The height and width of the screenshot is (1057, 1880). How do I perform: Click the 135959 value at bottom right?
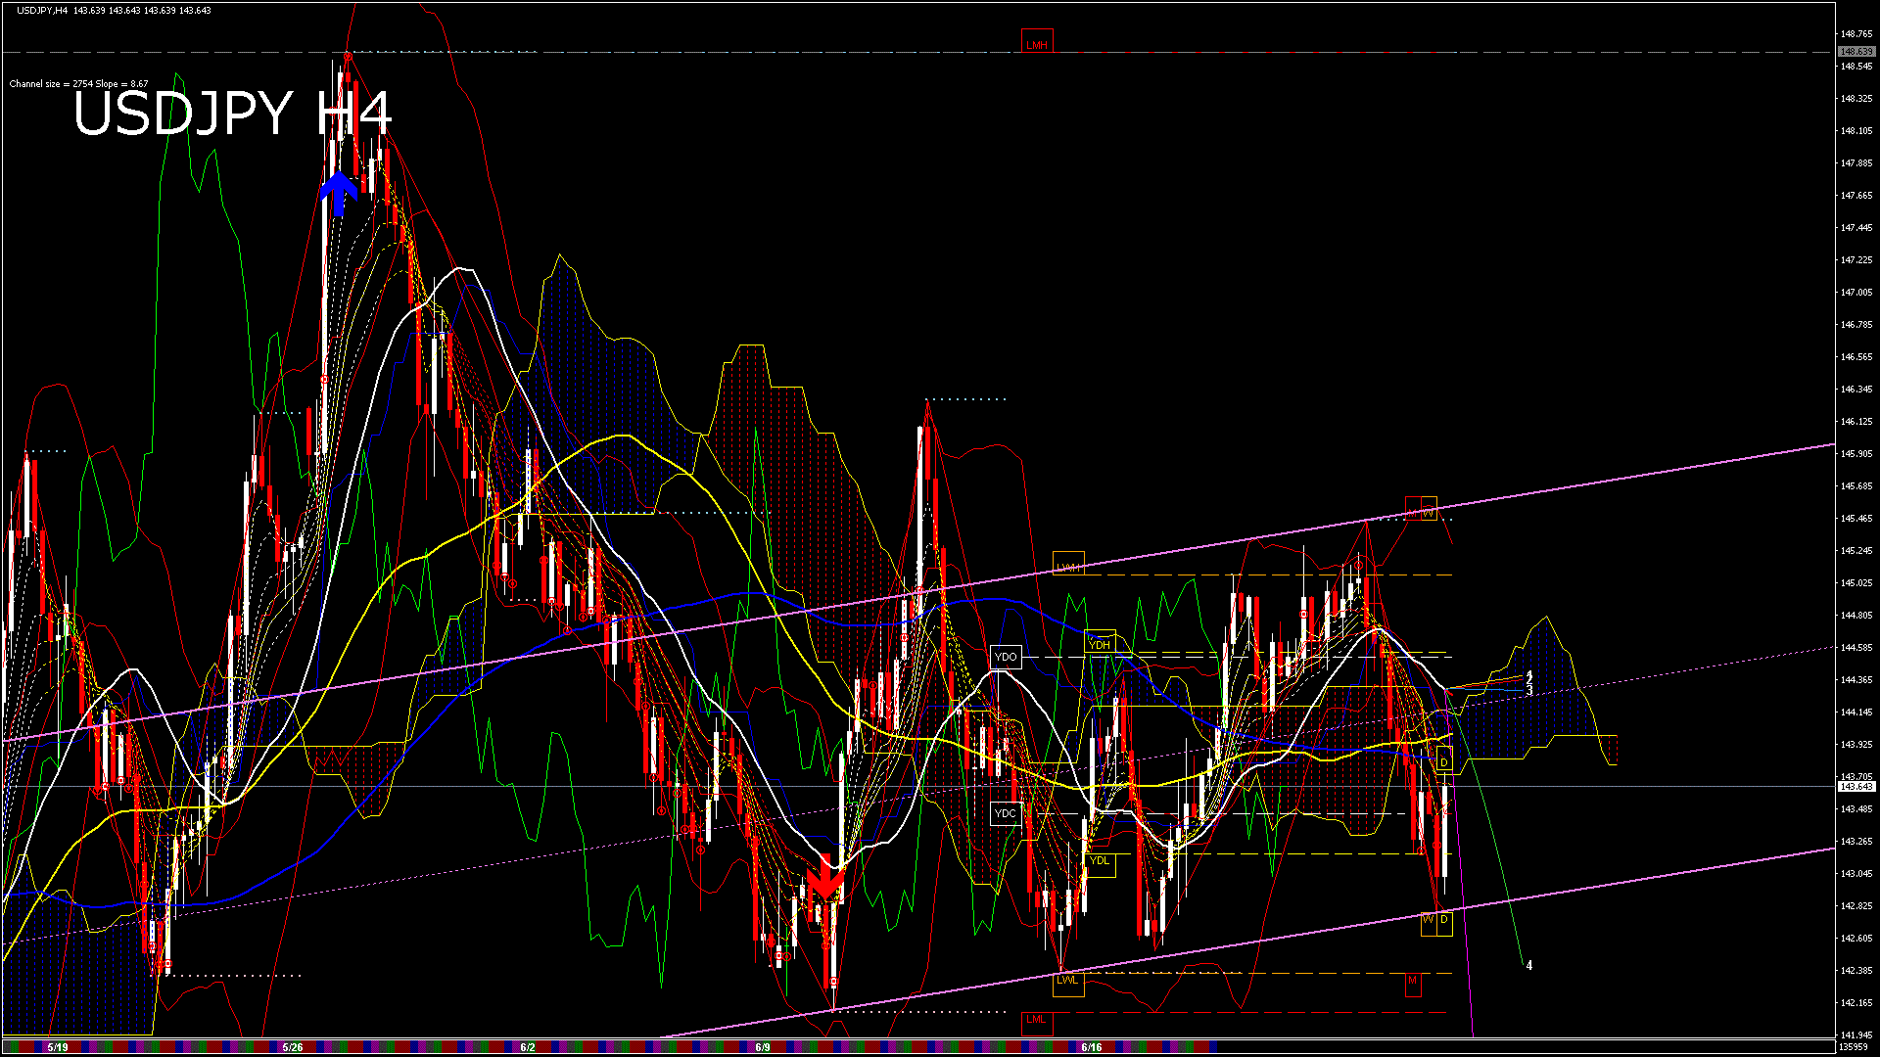1855,1047
